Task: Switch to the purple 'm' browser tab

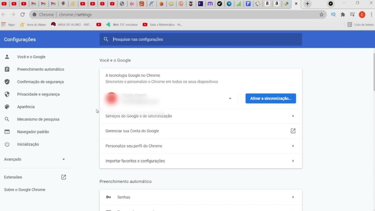Action: 210,4
